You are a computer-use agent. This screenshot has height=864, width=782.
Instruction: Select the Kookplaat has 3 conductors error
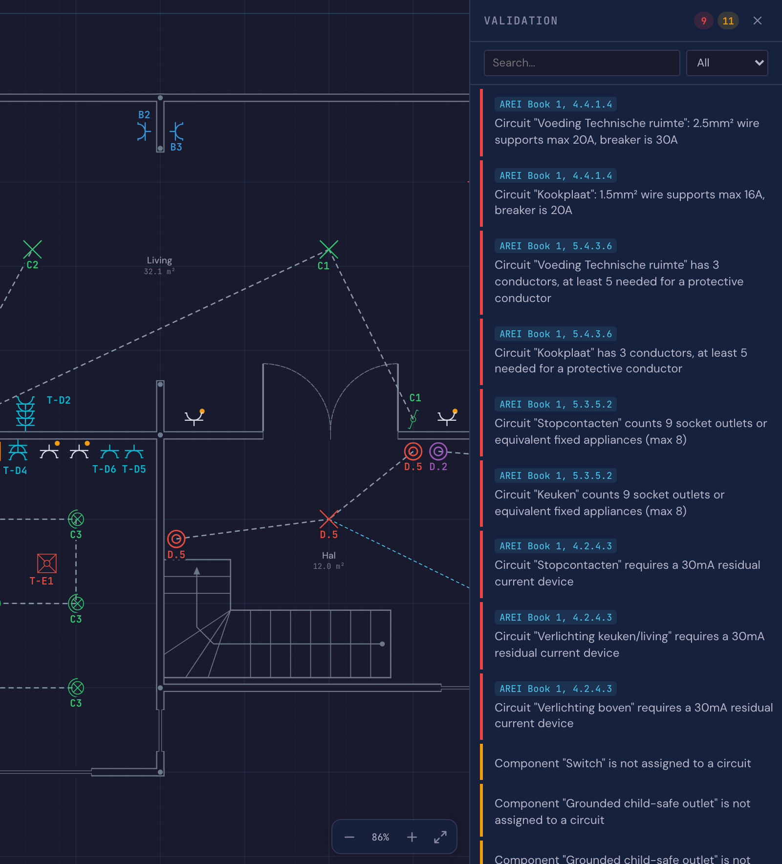click(630, 352)
